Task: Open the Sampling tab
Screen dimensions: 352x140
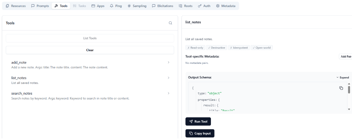Action: point(137,6)
